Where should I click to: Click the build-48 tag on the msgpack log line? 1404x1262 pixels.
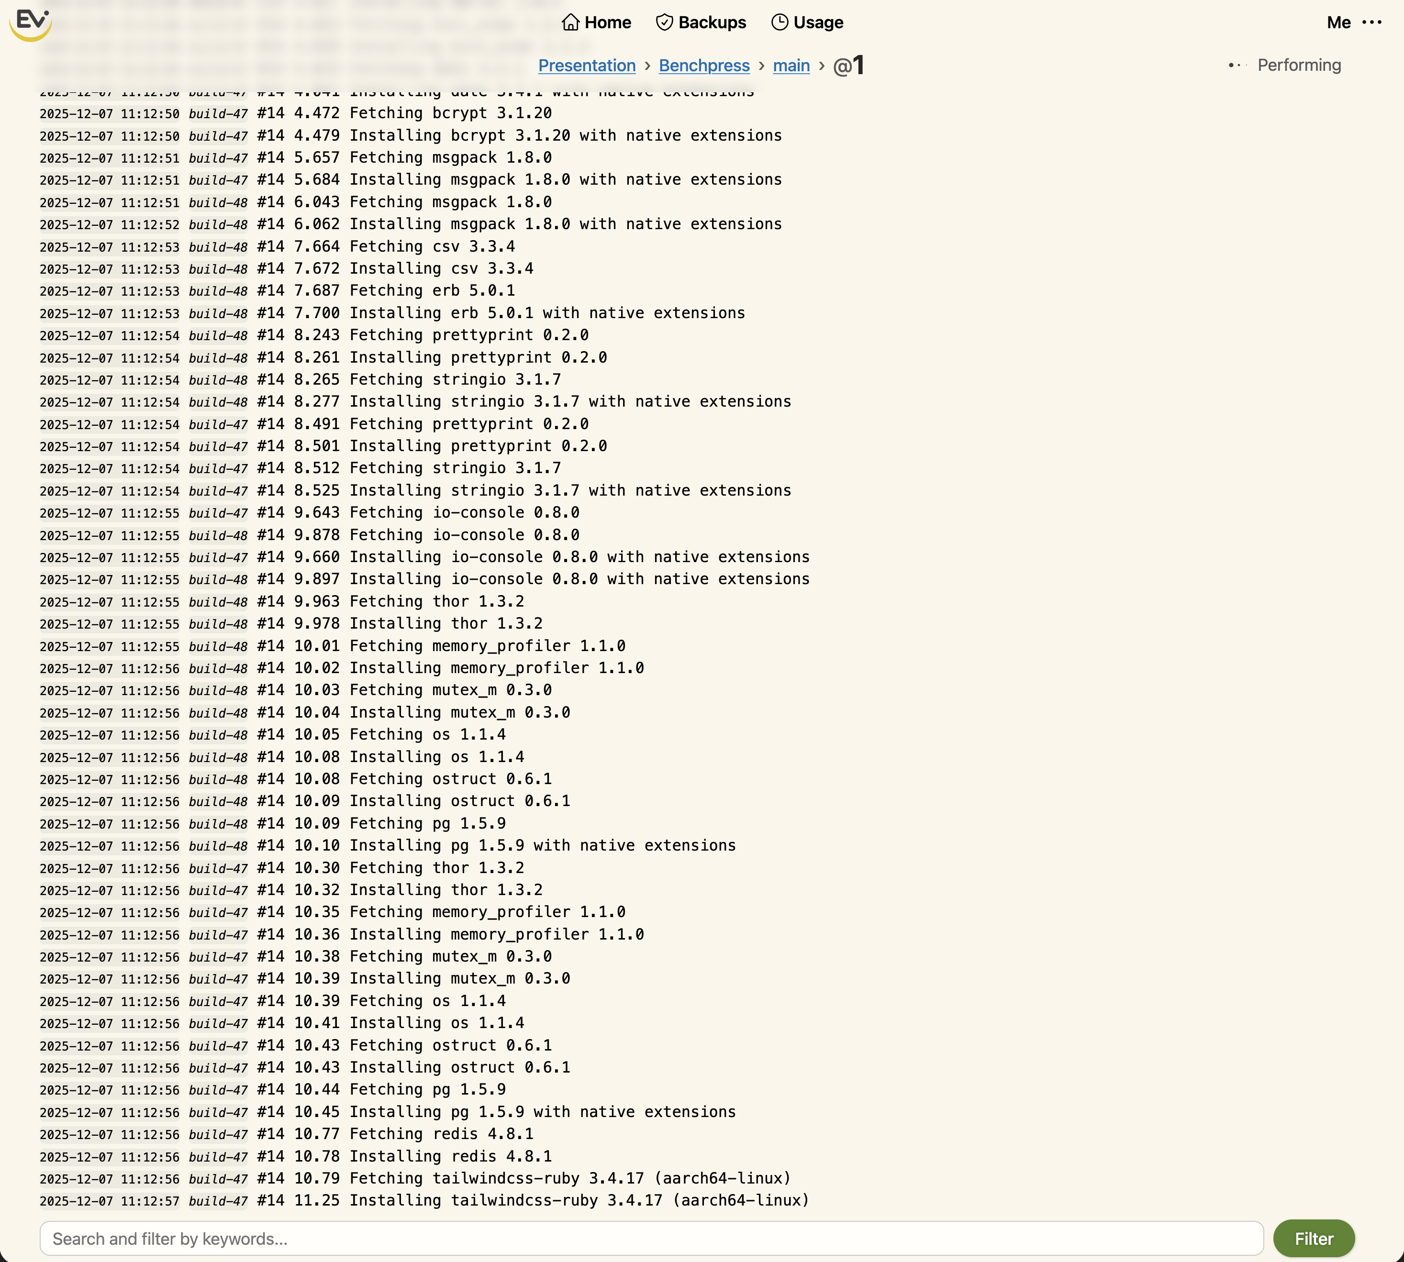[218, 202]
